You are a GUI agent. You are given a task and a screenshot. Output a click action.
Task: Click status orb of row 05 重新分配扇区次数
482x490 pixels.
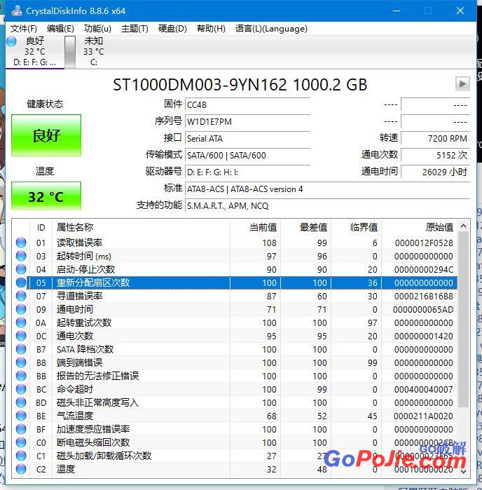click(x=21, y=283)
